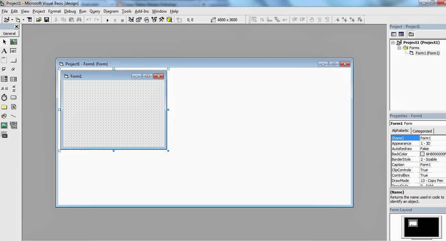Click the Toggle Bookmark flag icon

point(336,20)
